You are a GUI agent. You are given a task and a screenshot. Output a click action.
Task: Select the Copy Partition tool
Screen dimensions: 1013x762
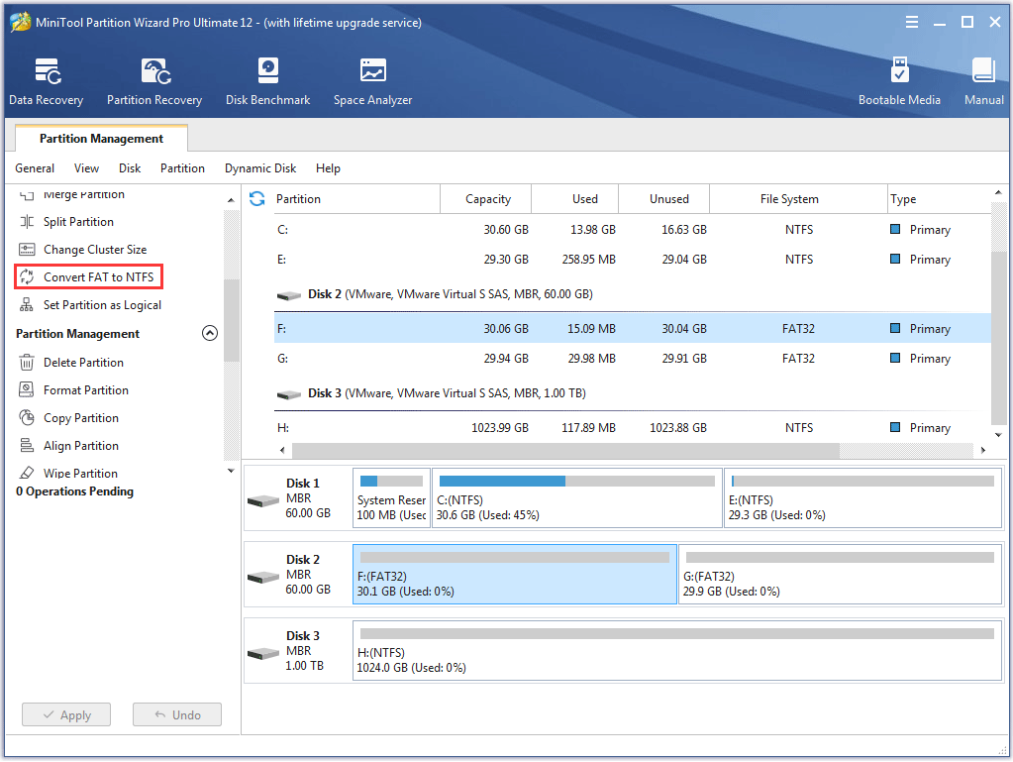pos(79,417)
